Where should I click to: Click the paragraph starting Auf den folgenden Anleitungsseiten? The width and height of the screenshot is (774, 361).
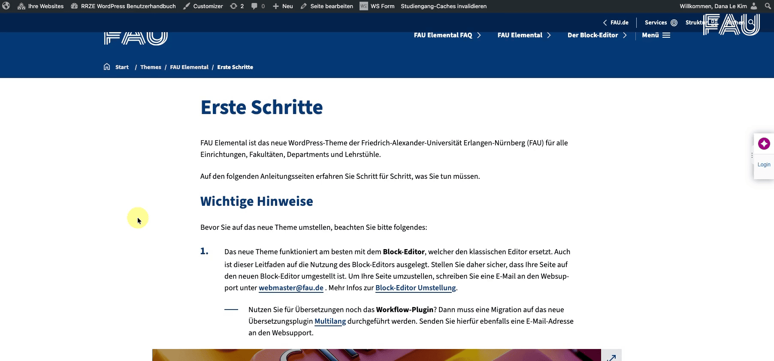pos(340,176)
